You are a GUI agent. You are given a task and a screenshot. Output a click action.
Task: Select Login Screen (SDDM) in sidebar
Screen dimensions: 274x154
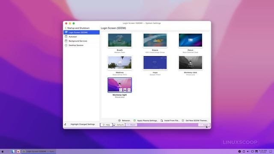[81, 33]
